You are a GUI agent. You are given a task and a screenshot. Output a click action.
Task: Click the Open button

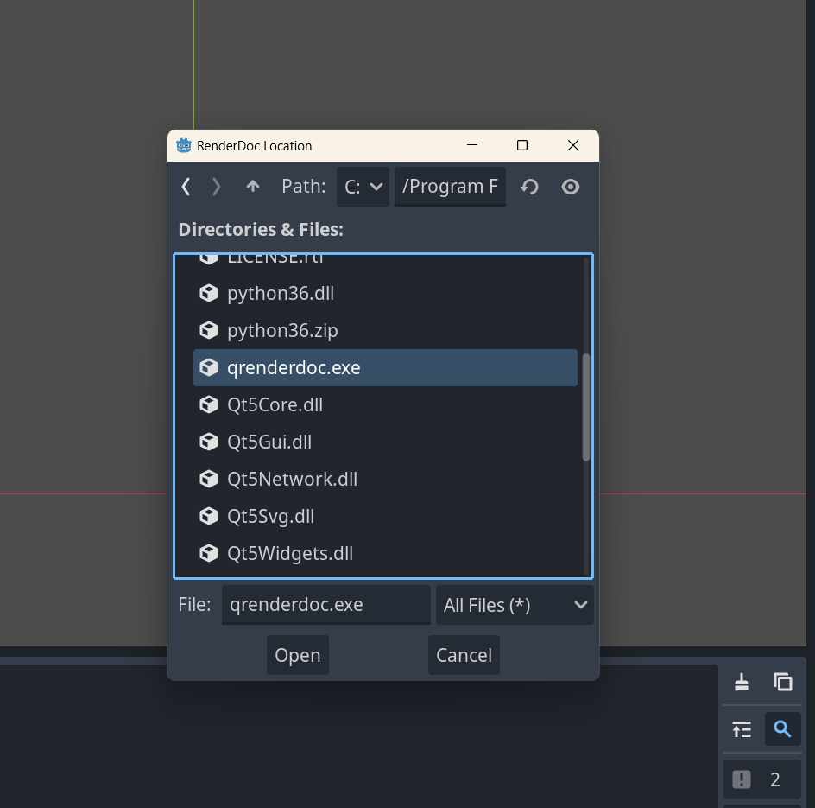coord(298,655)
